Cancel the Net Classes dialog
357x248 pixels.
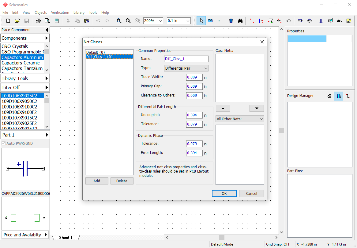click(252, 194)
